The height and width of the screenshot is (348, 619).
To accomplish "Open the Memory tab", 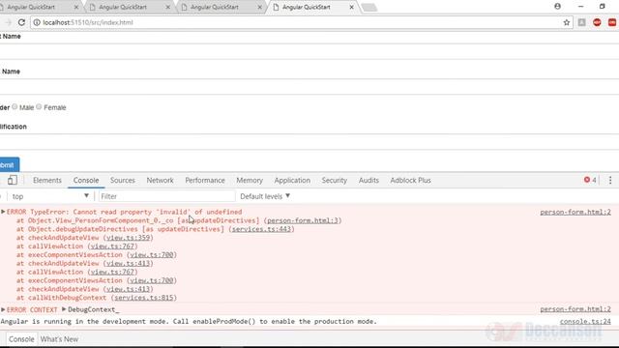I will (x=250, y=180).
